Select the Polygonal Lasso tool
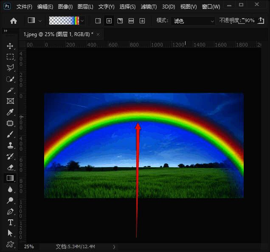The width and height of the screenshot is (270, 252). point(10,67)
